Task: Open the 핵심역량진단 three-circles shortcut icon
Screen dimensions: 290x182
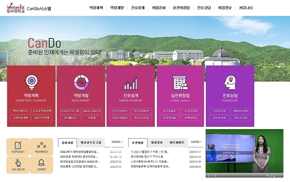Action: point(42,146)
